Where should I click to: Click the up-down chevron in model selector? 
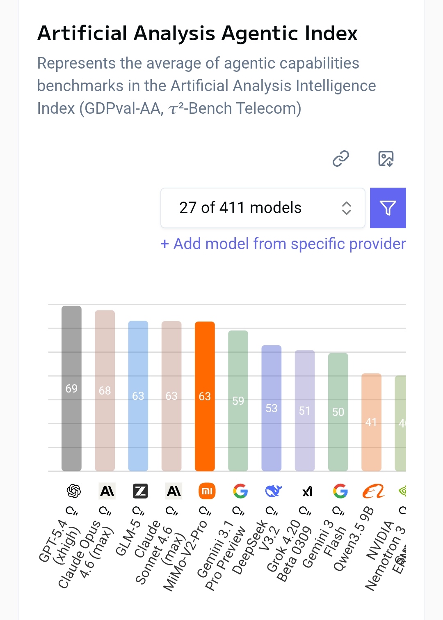click(x=347, y=208)
